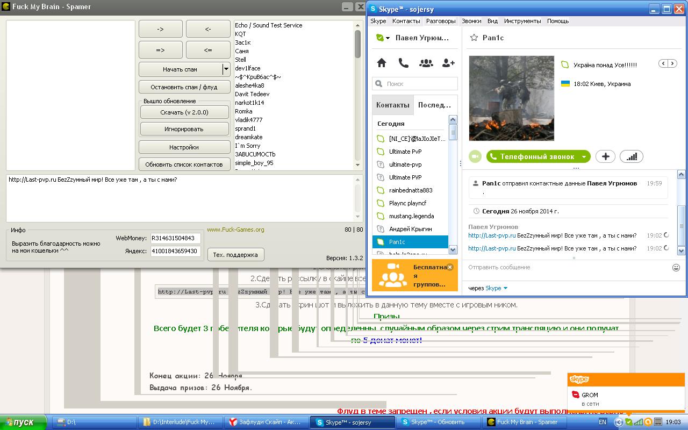
Task: Open the Помощь menu
Action: coord(558,21)
